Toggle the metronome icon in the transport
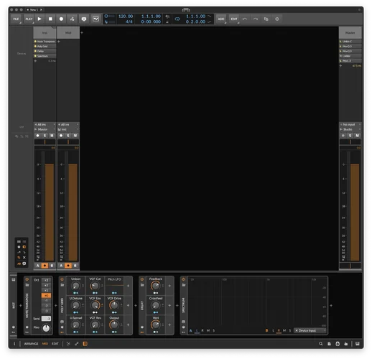 [x=167, y=22]
